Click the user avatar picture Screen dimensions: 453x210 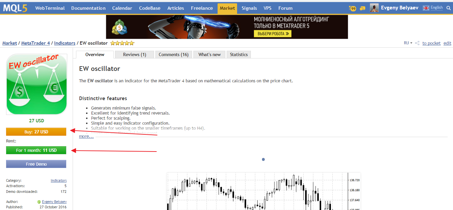[x=374, y=8]
